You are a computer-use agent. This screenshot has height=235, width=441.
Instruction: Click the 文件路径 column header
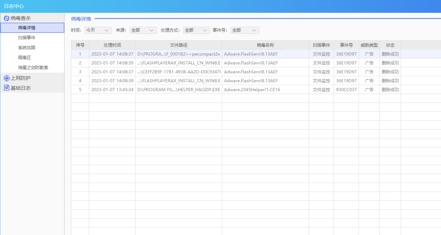pos(179,45)
